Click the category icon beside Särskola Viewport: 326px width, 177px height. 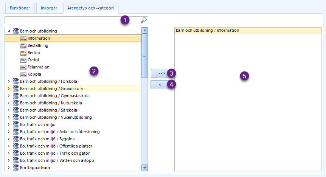tap(16, 110)
